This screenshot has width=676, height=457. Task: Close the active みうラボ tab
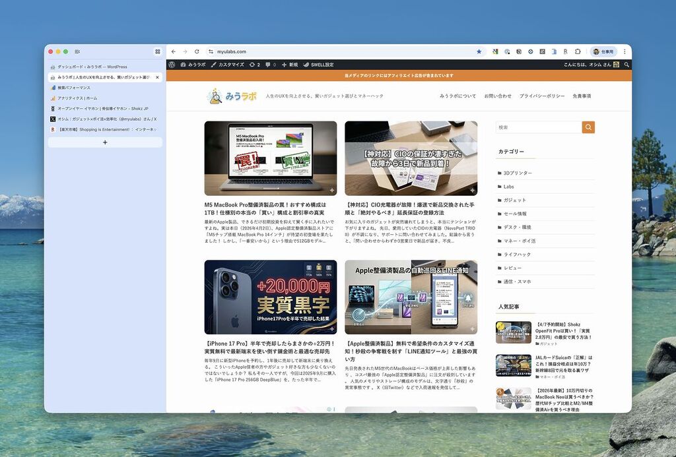click(157, 77)
